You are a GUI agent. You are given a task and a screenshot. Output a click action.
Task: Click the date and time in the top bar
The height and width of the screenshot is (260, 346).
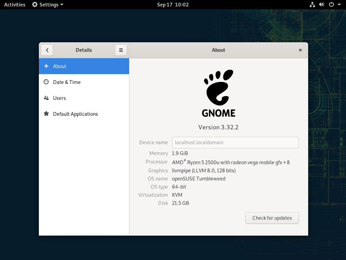click(173, 4)
